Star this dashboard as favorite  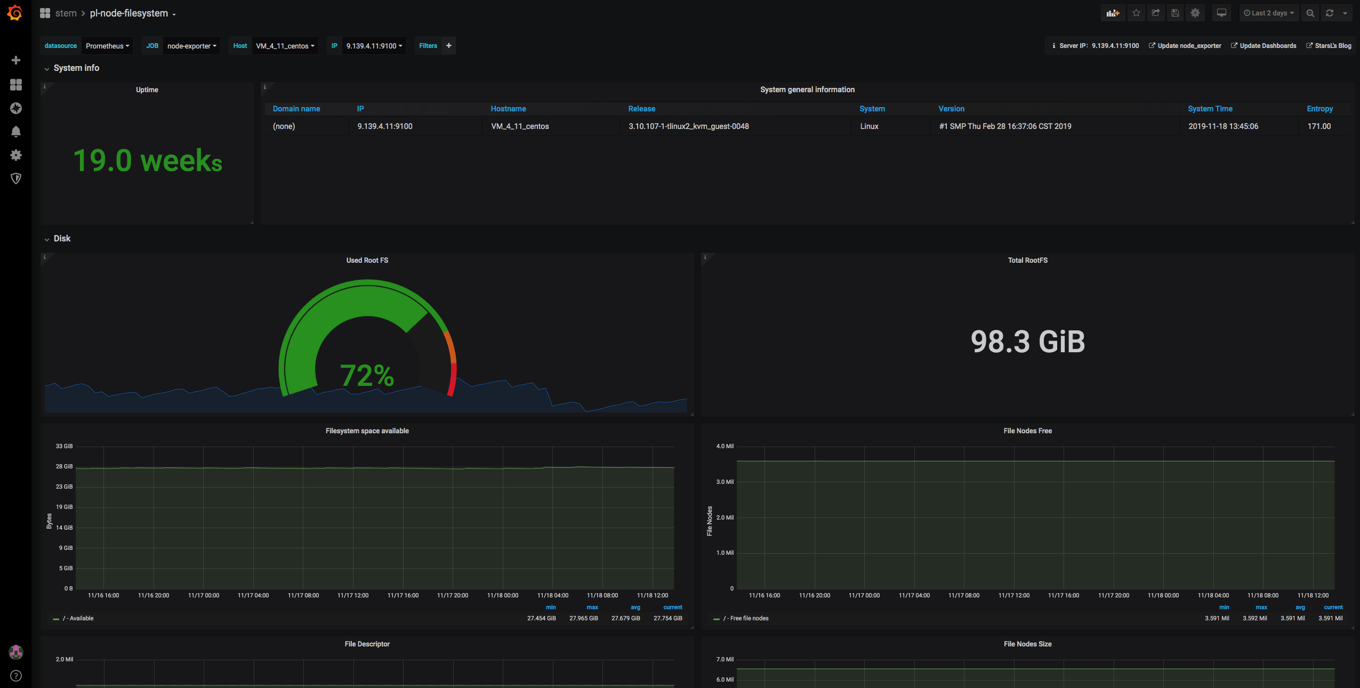pyautogui.click(x=1136, y=13)
